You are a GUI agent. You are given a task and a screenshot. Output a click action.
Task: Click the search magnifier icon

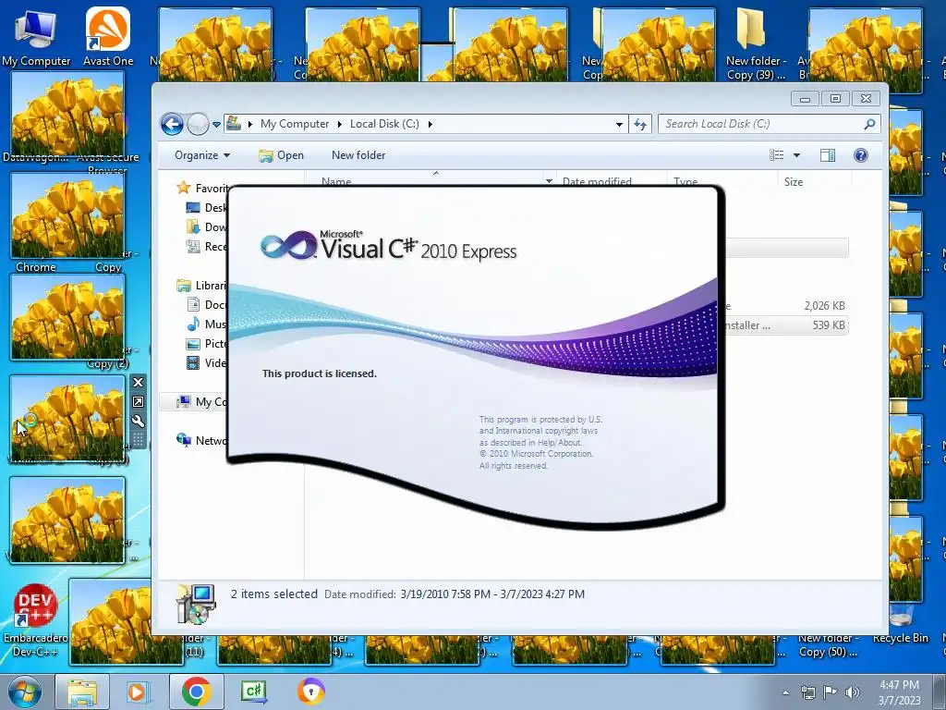[x=869, y=124]
